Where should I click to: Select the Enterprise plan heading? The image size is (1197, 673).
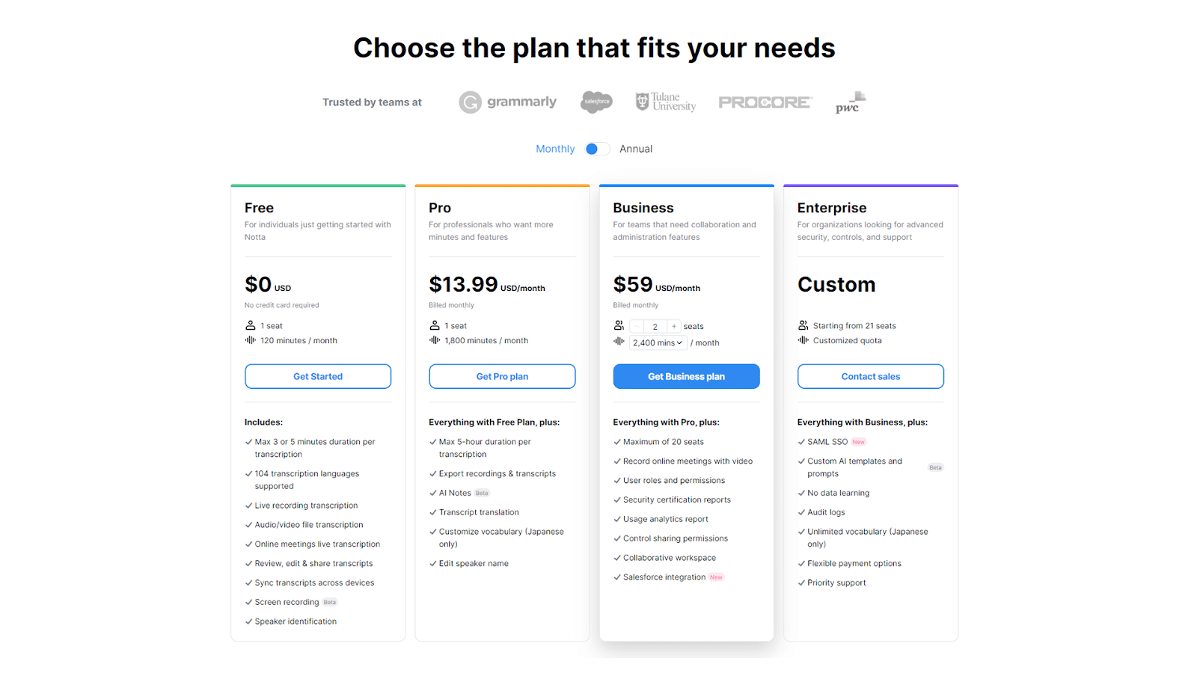pos(830,207)
